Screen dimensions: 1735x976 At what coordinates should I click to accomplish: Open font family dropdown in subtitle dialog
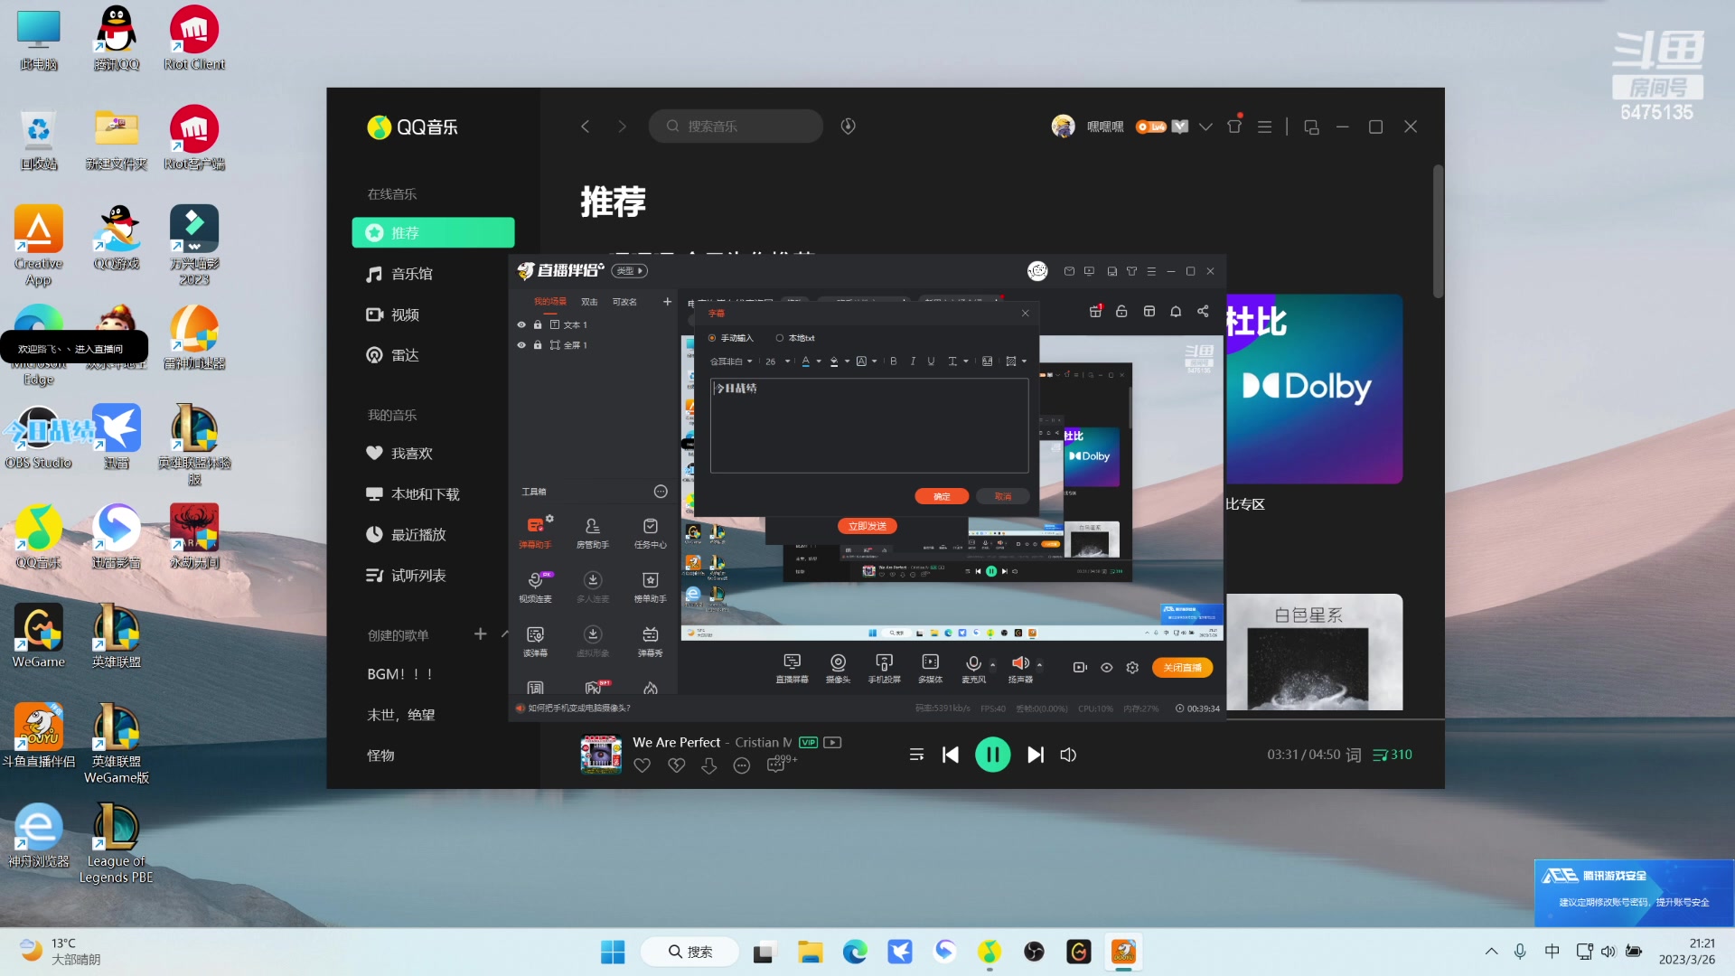tap(731, 361)
